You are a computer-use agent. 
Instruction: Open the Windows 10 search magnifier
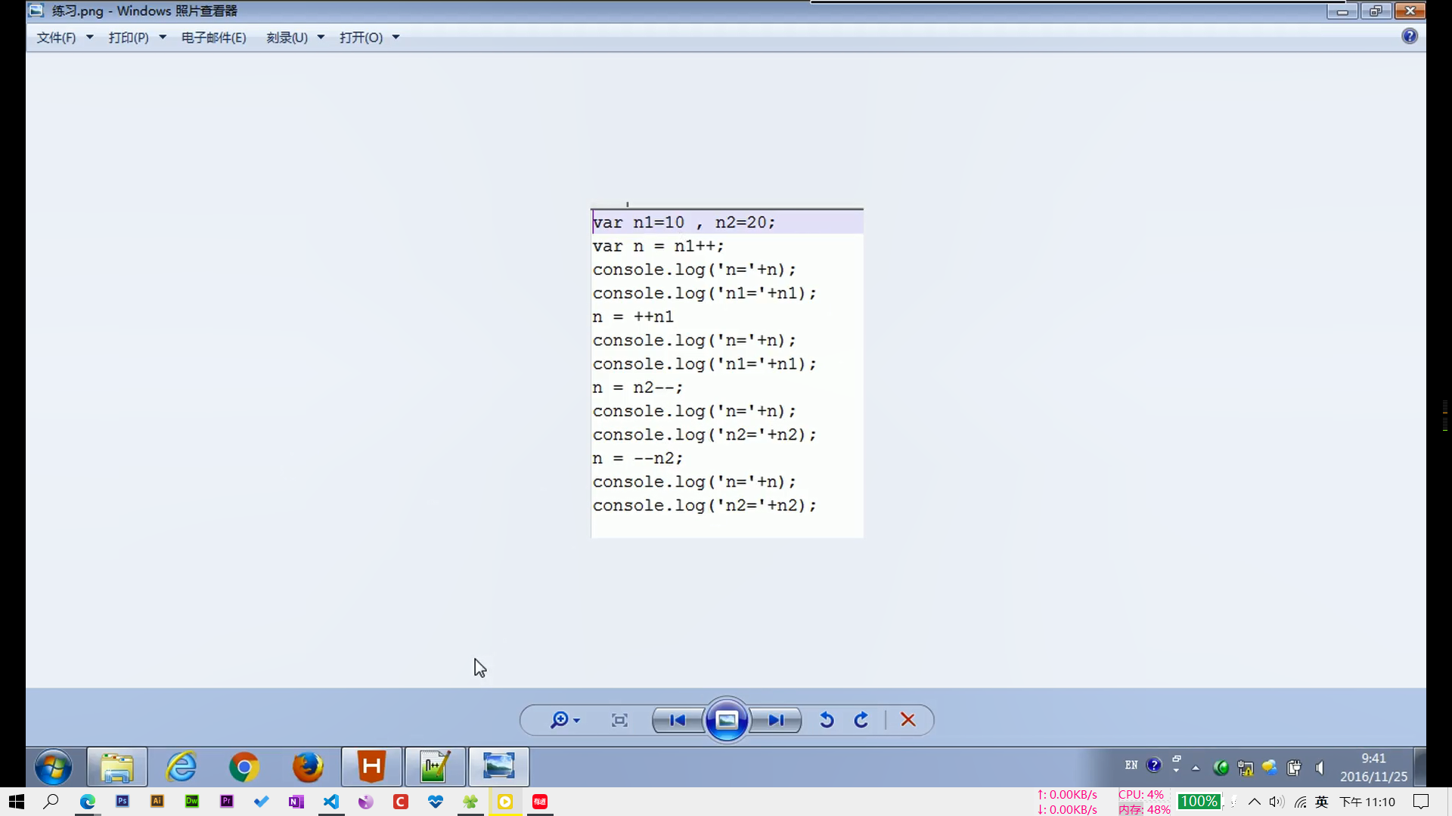tap(51, 802)
